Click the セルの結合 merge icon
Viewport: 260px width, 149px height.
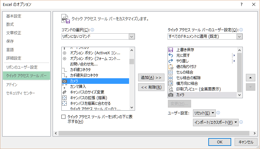[x=171, y=72]
